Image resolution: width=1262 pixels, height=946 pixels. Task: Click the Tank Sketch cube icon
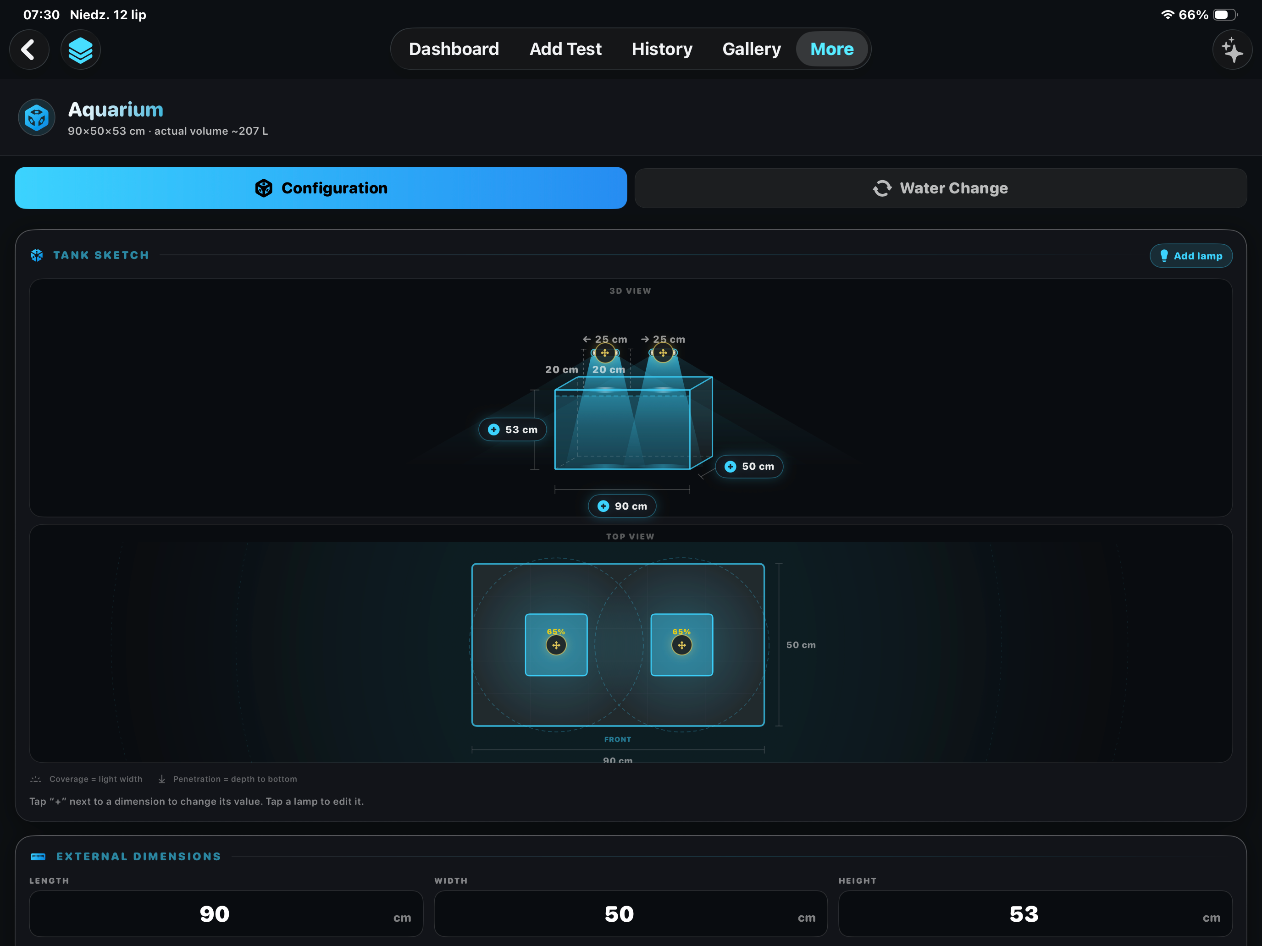coord(37,255)
